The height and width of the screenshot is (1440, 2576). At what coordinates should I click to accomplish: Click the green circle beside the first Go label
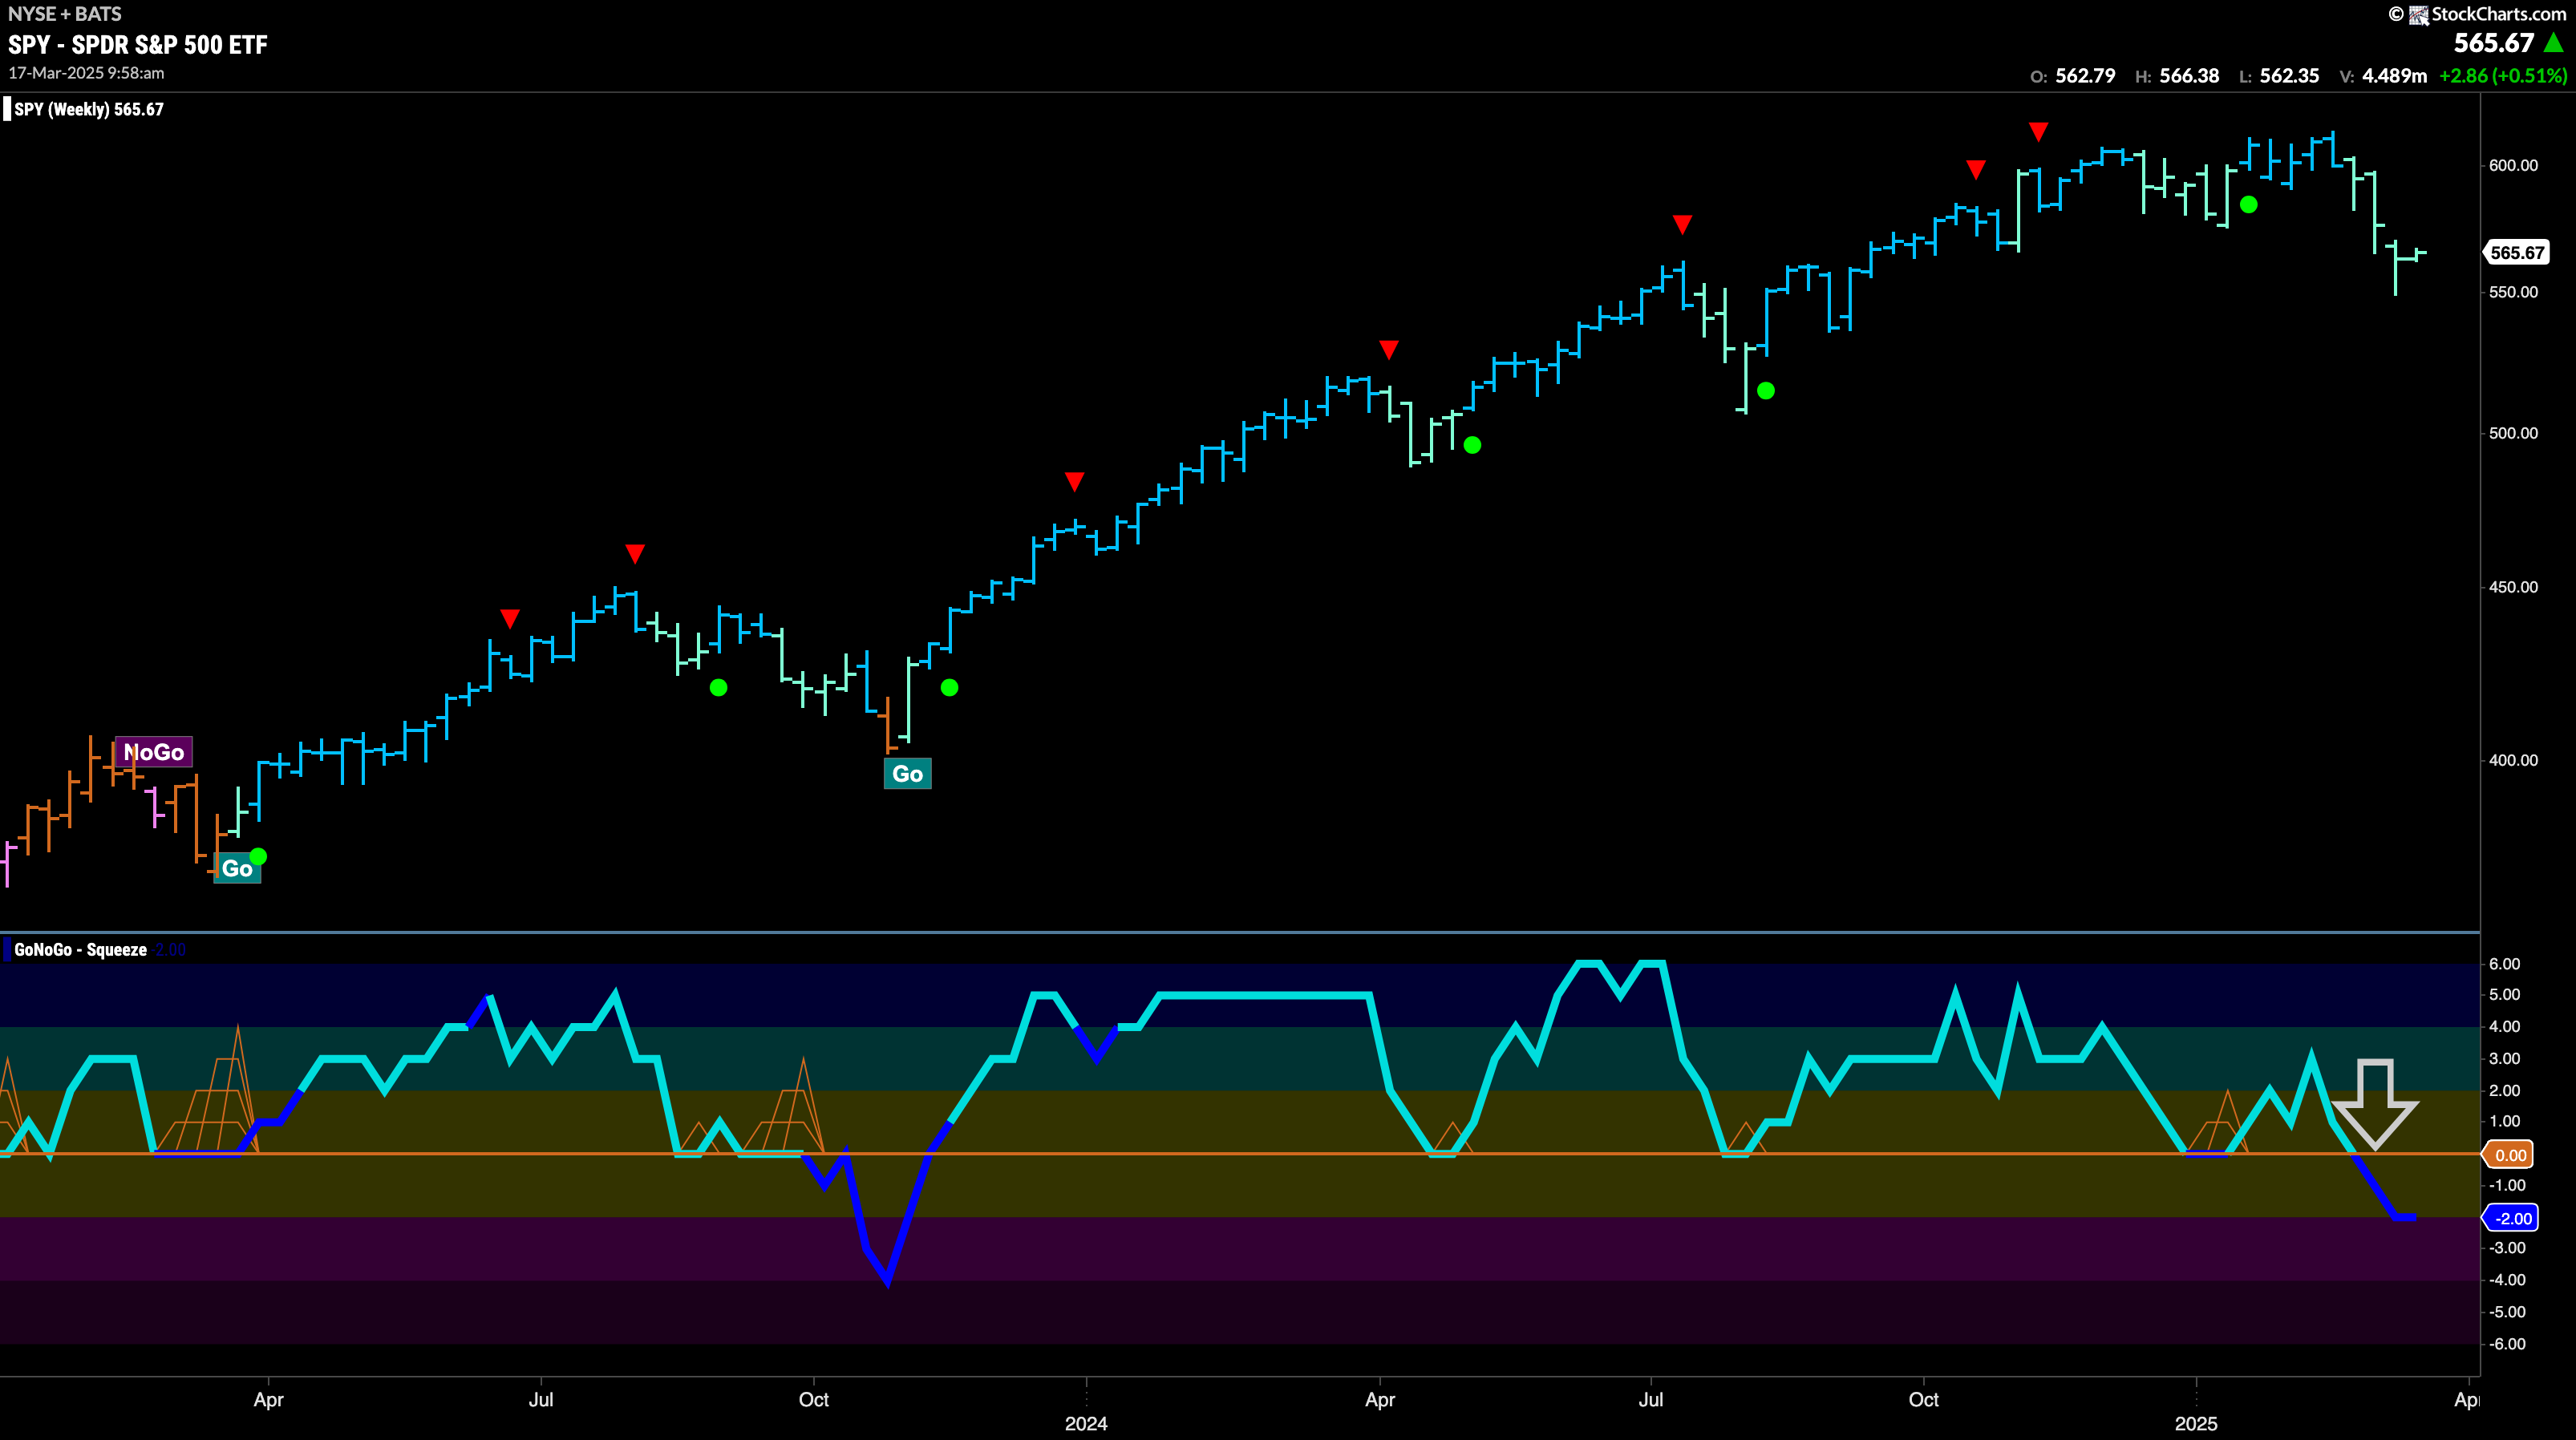coord(258,856)
